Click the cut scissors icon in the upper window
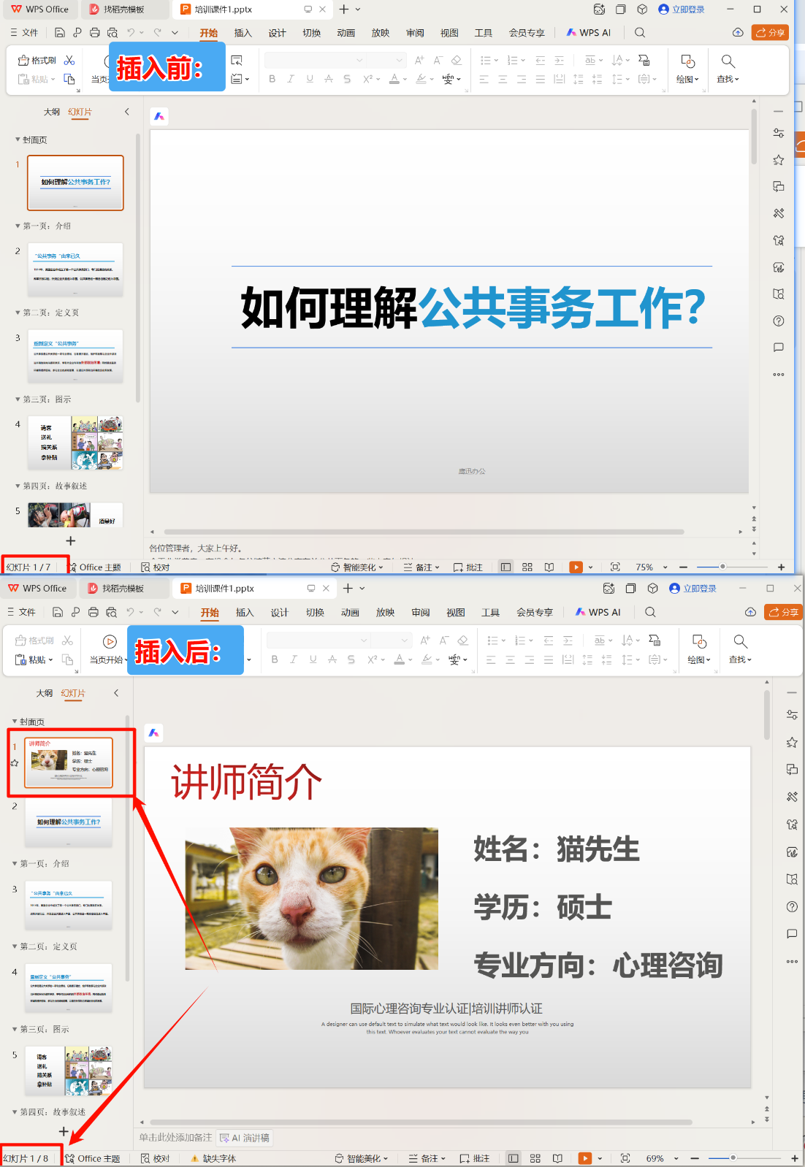 tap(69, 61)
